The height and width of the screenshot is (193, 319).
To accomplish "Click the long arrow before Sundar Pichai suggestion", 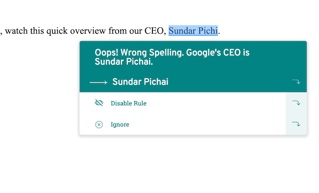I will coord(99,82).
